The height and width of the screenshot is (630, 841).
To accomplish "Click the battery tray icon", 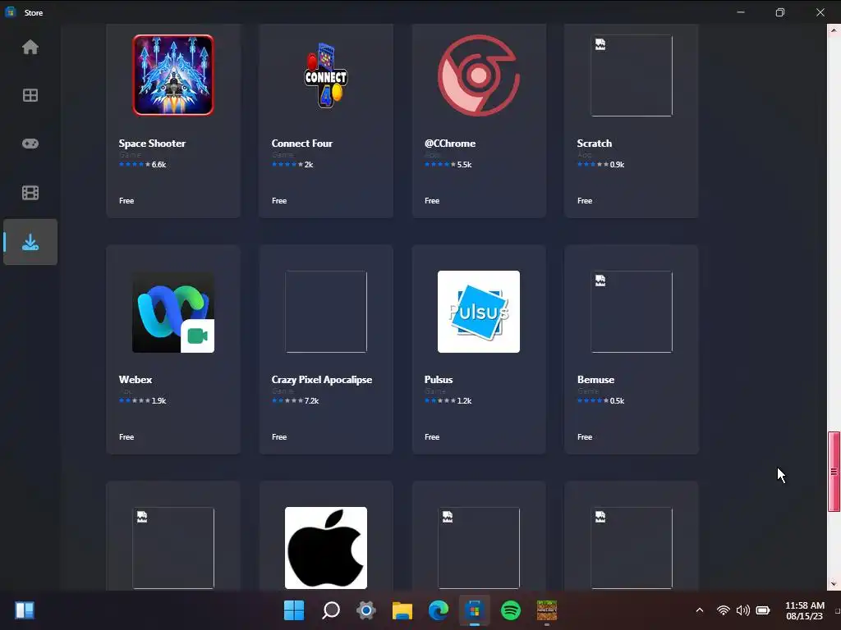I will tap(763, 610).
